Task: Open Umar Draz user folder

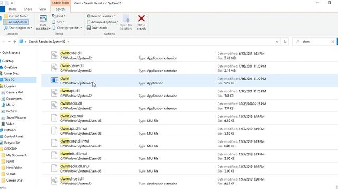Action: click(x=12, y=73)
